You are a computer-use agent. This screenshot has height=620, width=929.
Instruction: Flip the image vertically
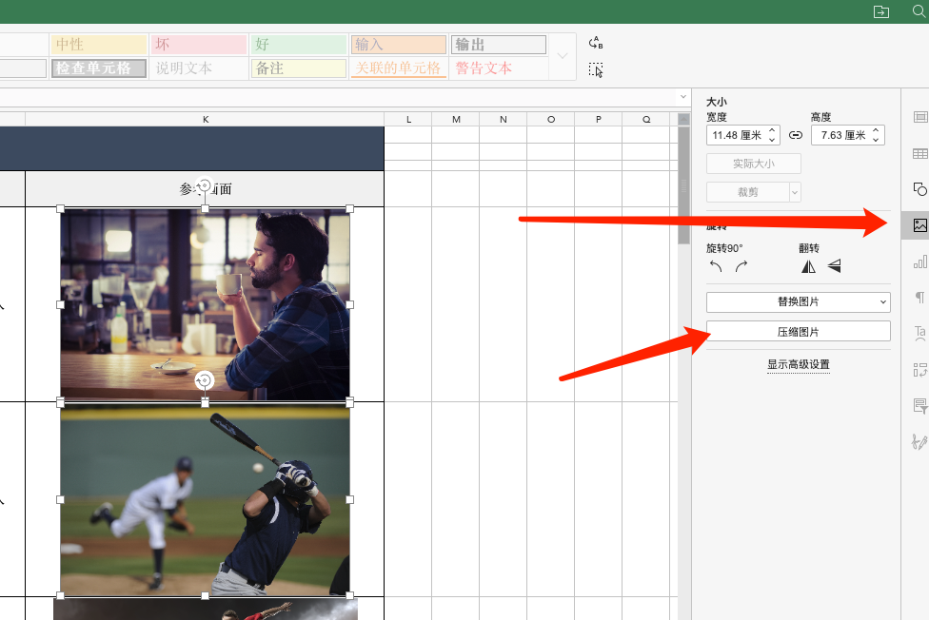tap(834, 267)
